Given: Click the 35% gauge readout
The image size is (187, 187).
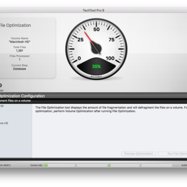Looking at the screenshot, I should 96,66.
